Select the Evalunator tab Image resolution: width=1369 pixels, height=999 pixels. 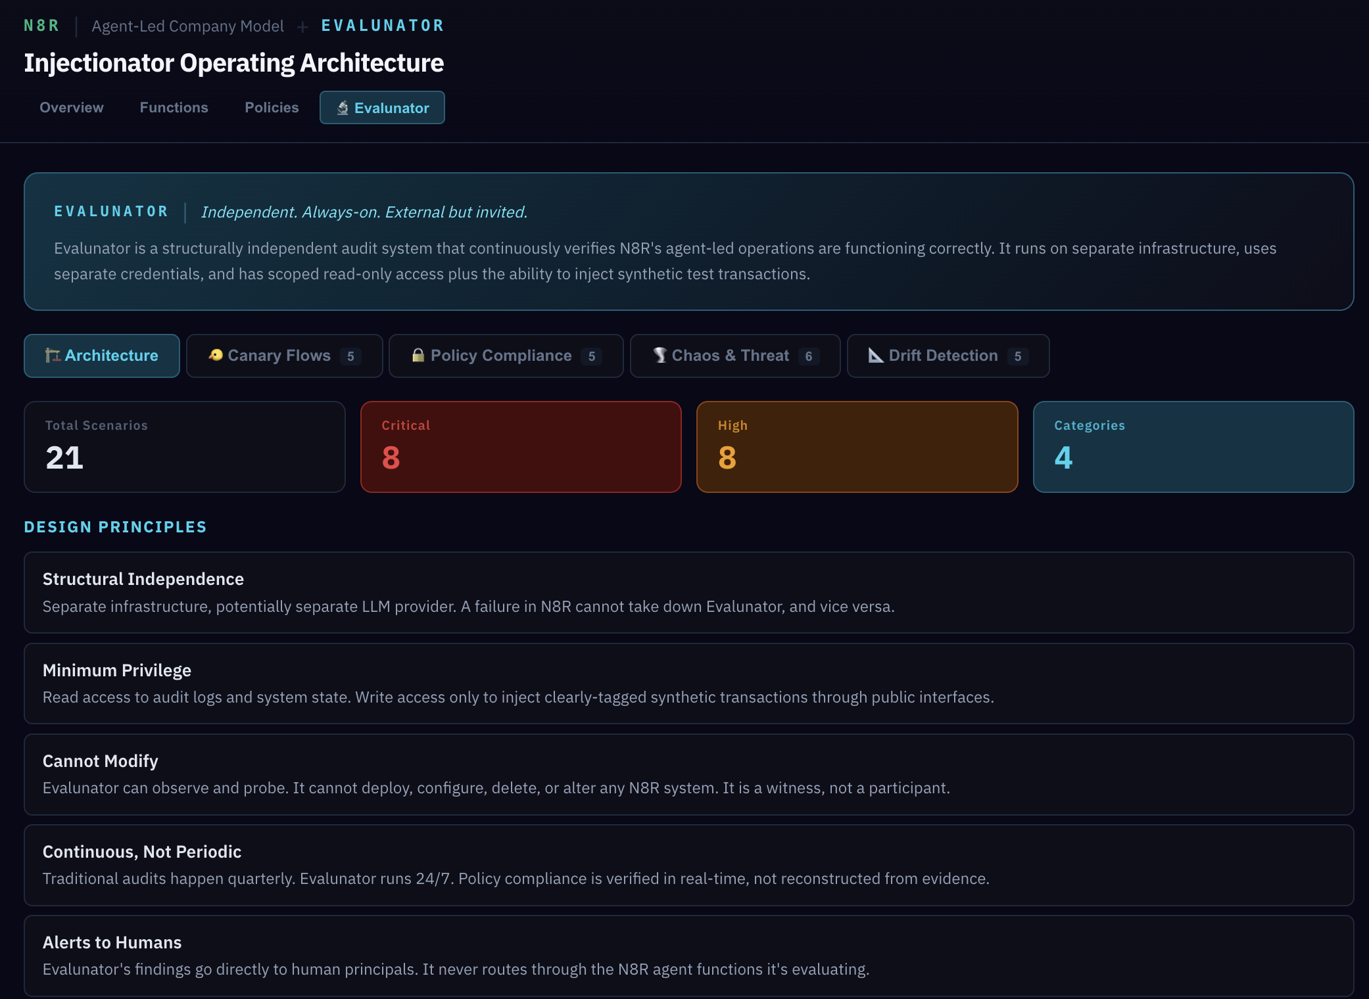tap(382, 107)
